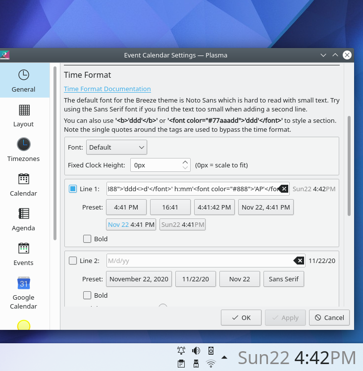Open the Time Format Documentation link
The image size is (363, 371).
coord(107,89)
